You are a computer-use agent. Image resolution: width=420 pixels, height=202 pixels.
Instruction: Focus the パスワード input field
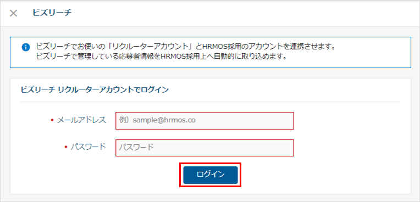pos(205,148)
